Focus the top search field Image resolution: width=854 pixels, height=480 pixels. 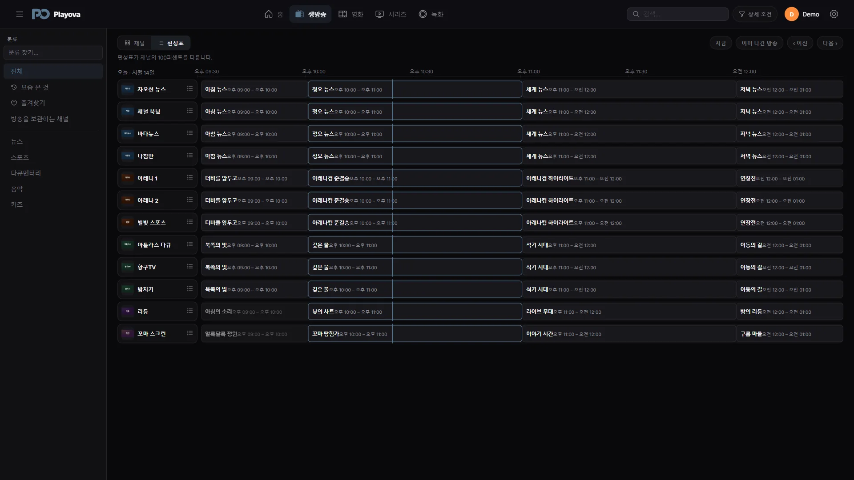[x=677, y=14]
